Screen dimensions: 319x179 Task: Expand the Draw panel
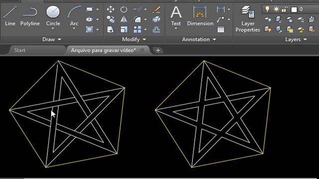pyautogui.click(x=52, y=39)
